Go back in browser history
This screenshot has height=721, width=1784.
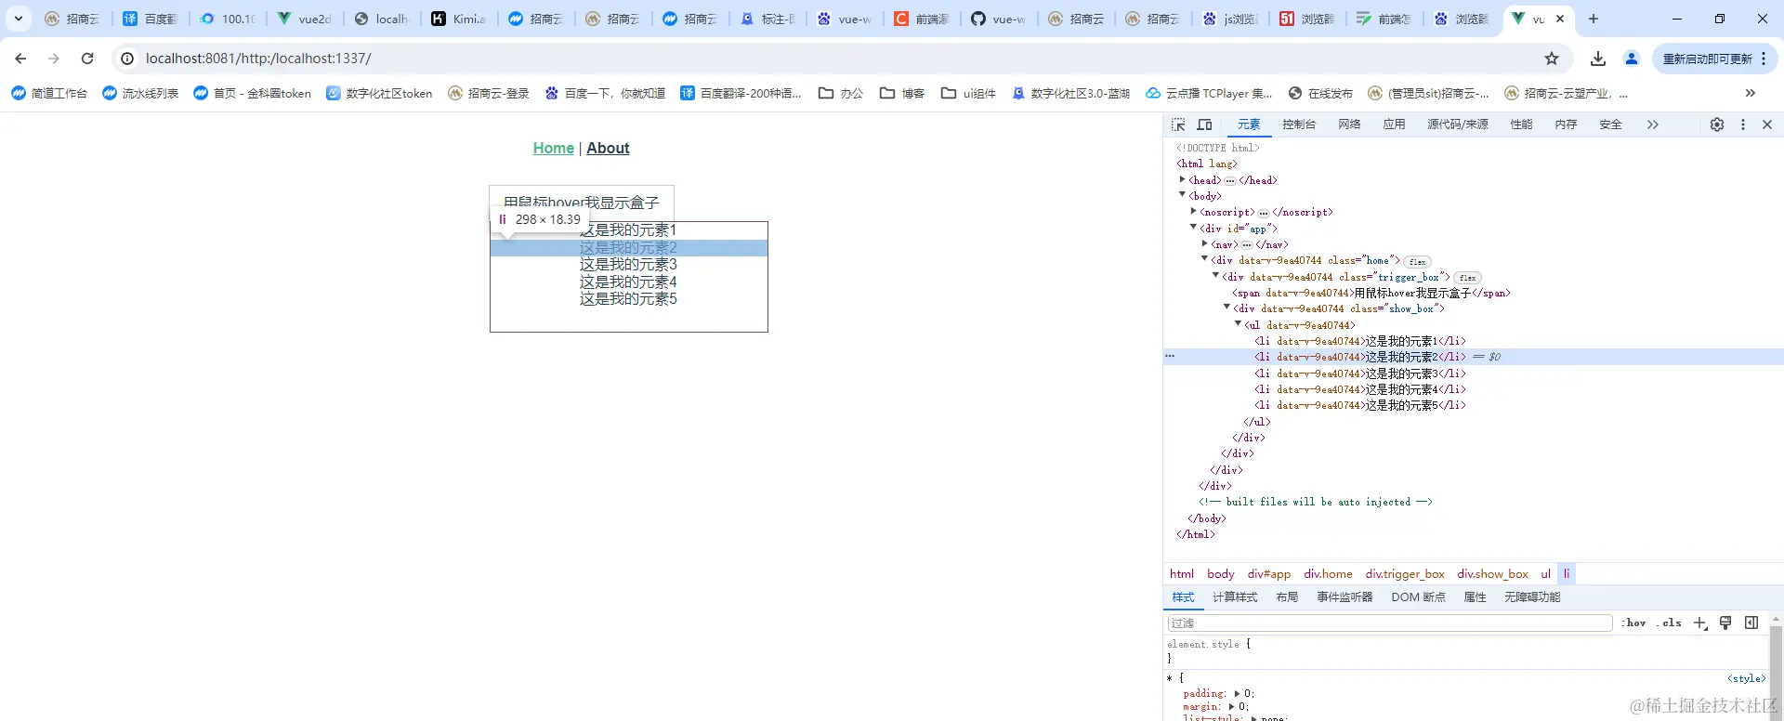[x=20, y=59]
